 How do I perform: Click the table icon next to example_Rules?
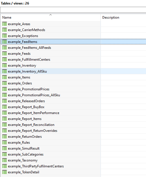coord(5,143)
